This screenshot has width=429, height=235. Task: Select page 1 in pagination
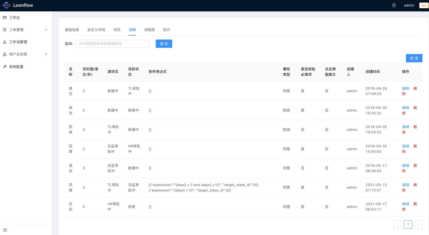[408, 224]
